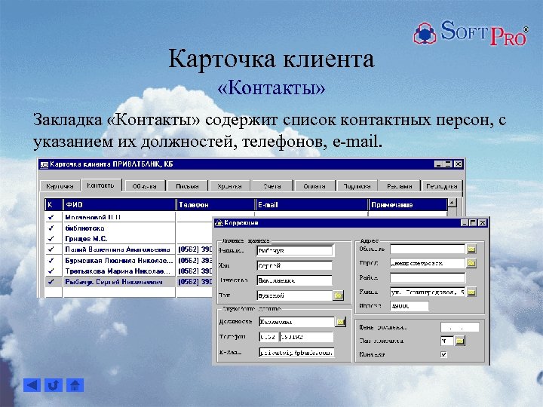Click the home slide icon
The image size is (543, 407).
click(x=75, y=385)
